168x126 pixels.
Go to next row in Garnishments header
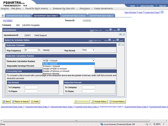(119, 30)
